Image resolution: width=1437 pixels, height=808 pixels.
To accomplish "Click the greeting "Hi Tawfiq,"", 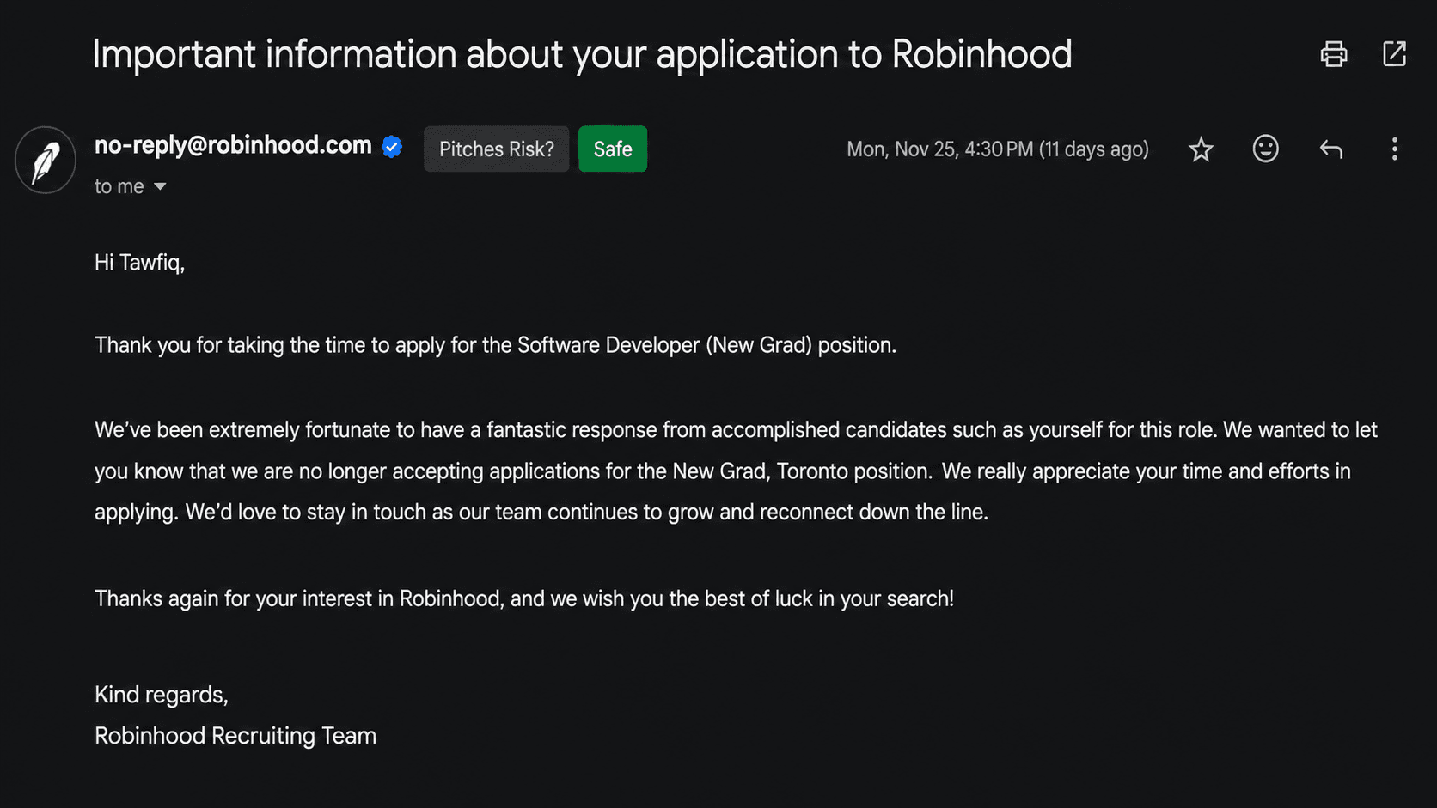I will click(139, 262).
